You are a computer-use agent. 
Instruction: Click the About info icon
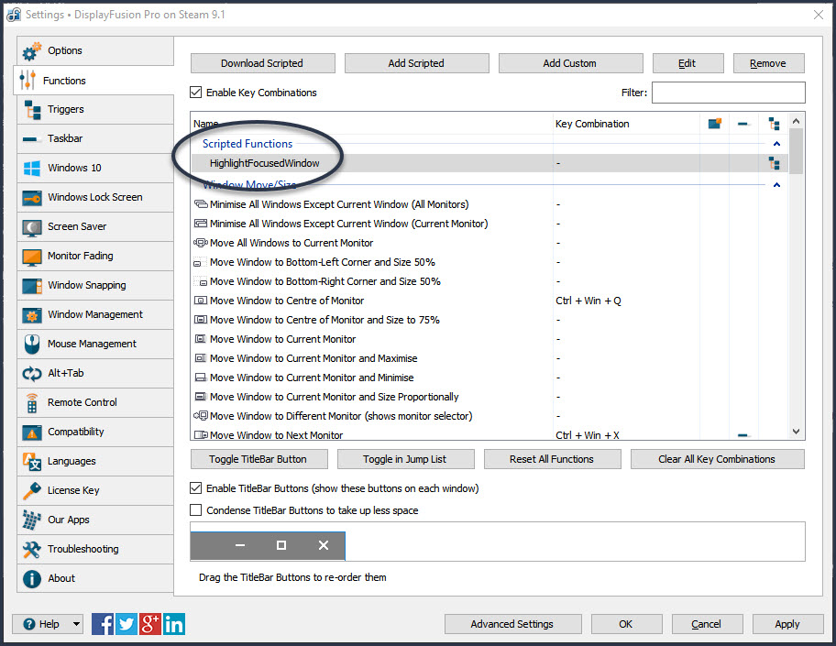click(32, 579)
